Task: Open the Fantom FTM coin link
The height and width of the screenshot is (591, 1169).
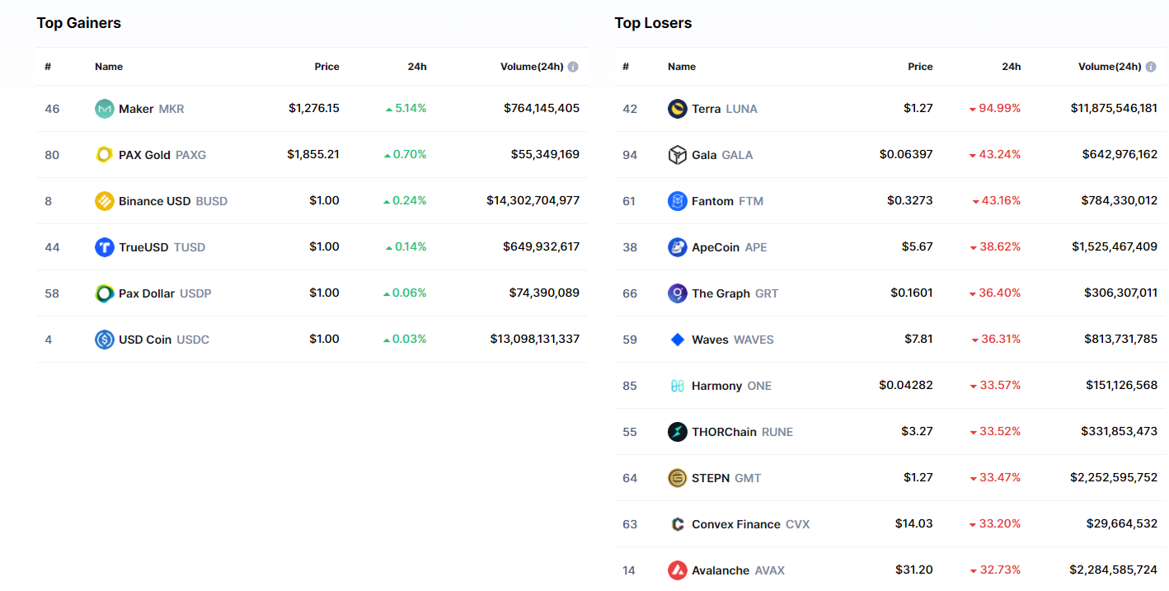Action: coord(716,201)
